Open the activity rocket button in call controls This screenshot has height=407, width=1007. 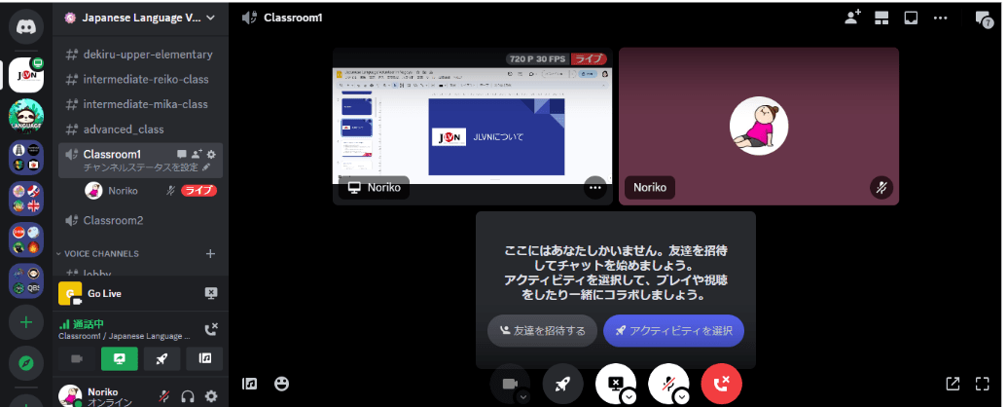point(562,384)
